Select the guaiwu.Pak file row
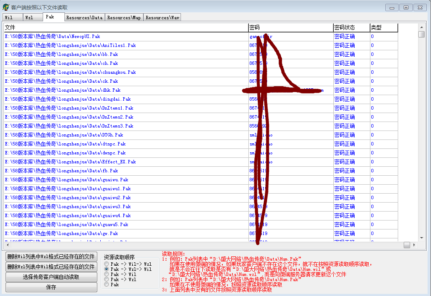The image size is (431, 296). tap(201, 180)
